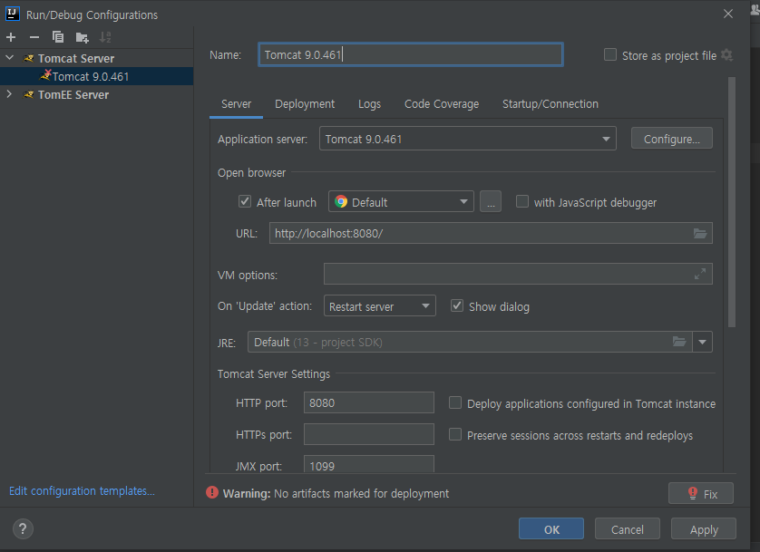760x552 pixels.
Task: Switch to the Deployment tab
Action: [x=305, y=104]
